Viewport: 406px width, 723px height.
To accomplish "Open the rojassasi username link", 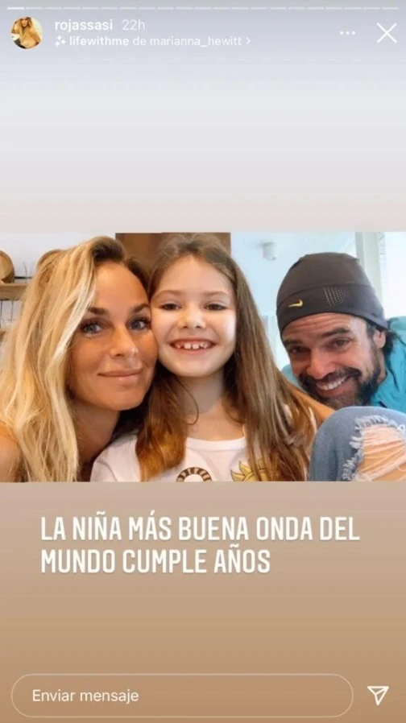I will tap(84, 25).
